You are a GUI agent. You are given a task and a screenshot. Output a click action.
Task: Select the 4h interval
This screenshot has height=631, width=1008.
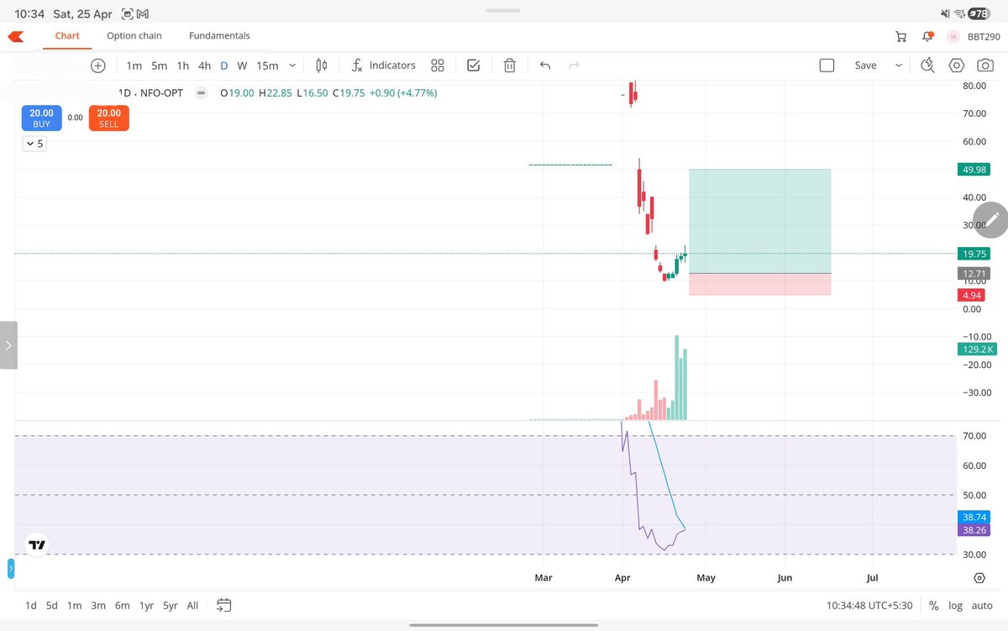click(x=204, y=66)
